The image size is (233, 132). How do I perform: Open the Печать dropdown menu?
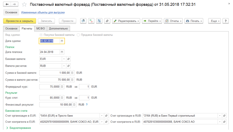[194, 21]
